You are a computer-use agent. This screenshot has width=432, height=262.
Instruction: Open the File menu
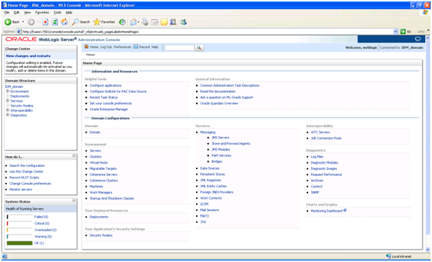click(x=7, y=12)
